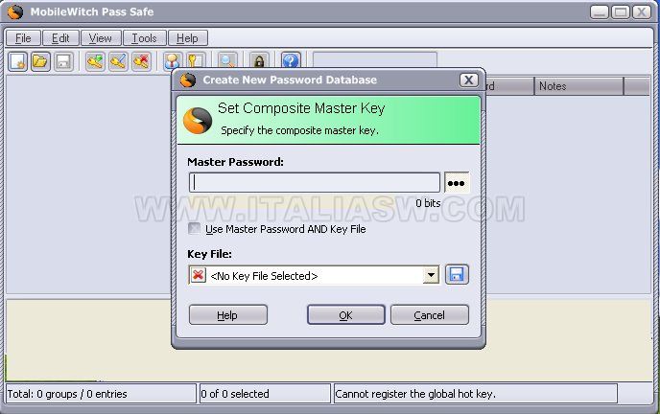Viewport: 660px width, 414px height.
Task: Click the copy user name toolbar icon
Action: pyautogui.click(x=173, y=61)
